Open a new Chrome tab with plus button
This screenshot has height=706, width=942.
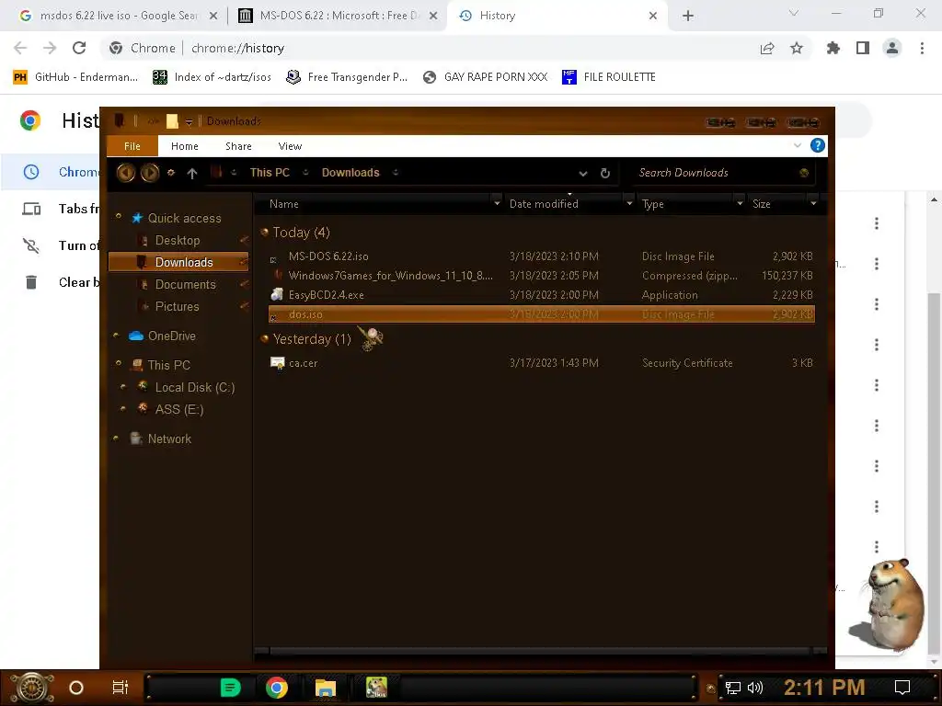tap(688, 17)
